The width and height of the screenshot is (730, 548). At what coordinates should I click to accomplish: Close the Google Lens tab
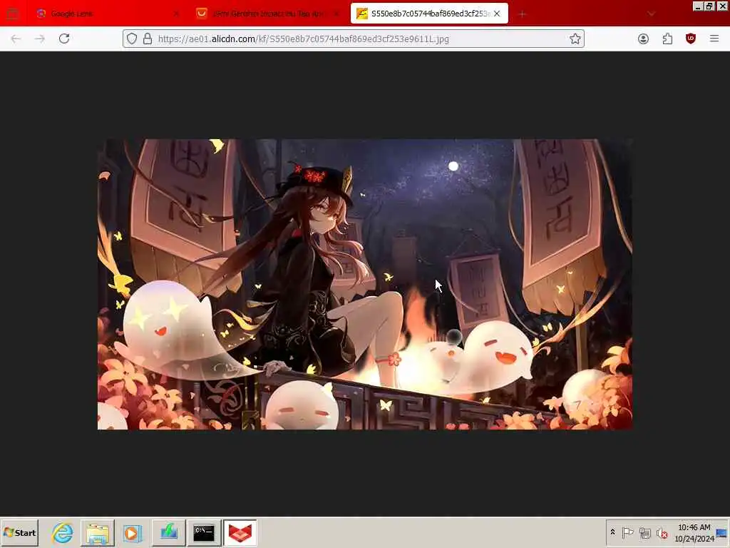click(x=177, y=14)
